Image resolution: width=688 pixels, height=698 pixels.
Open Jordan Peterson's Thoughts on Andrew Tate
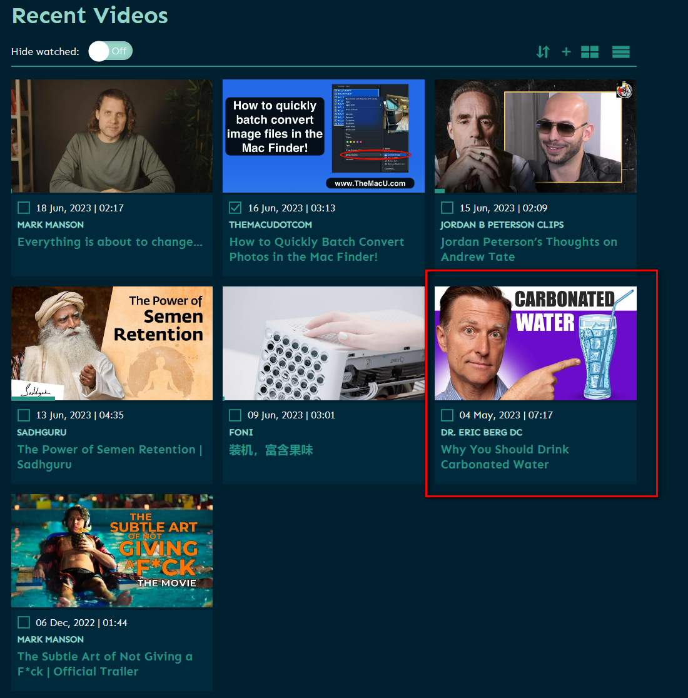coord(529,249)
